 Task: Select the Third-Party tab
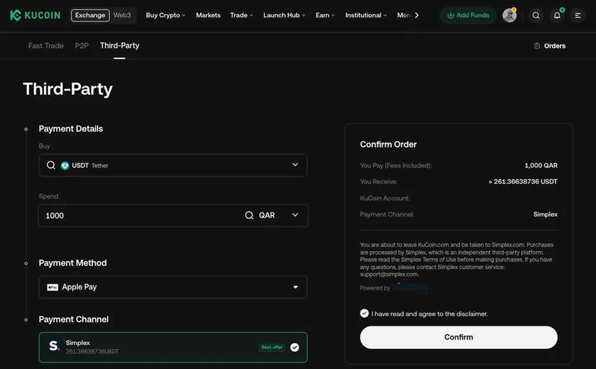[x=120, y=45]
